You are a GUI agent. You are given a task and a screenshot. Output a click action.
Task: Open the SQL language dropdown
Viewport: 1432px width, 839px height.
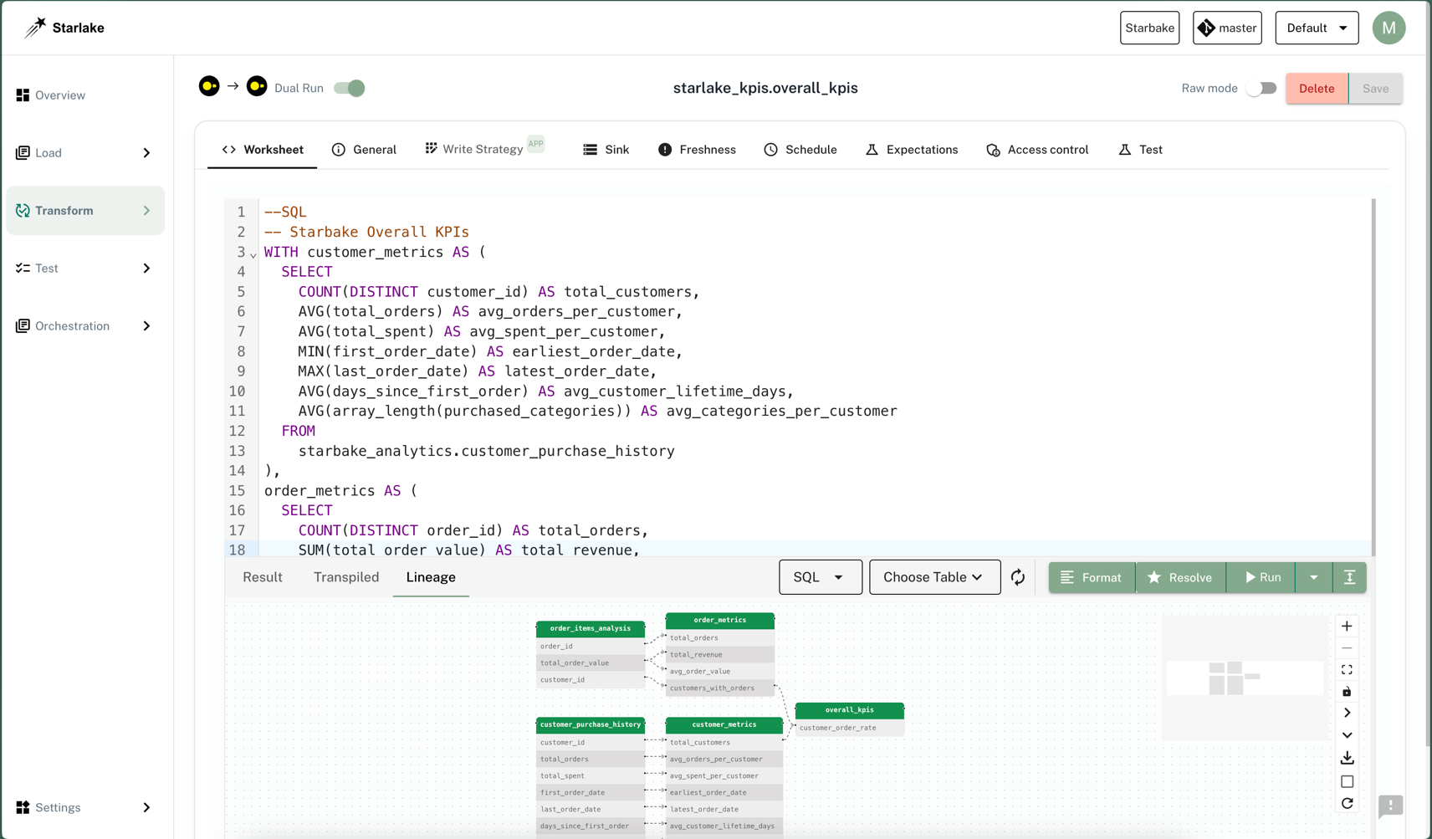tap(820, 577)
